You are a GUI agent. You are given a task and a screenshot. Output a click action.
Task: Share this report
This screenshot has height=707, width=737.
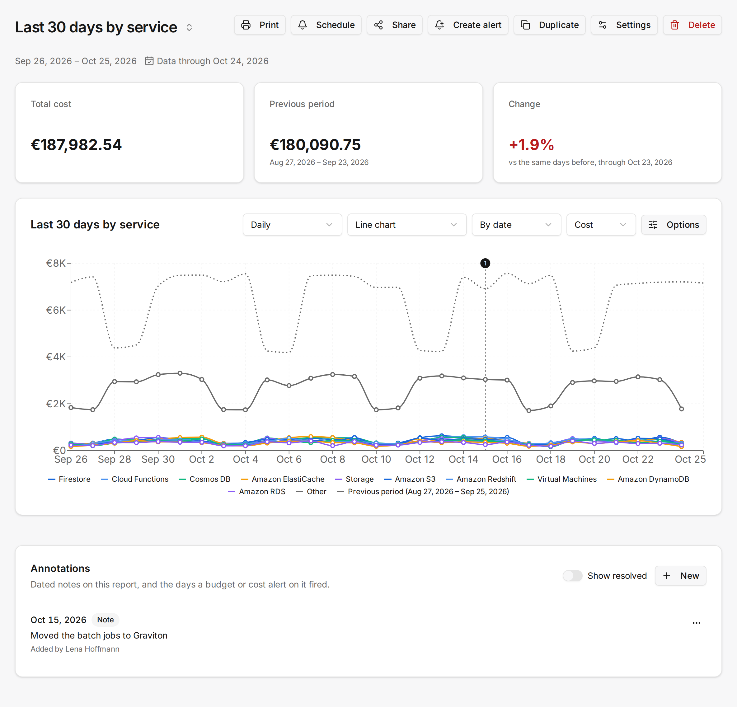(394, 25)
